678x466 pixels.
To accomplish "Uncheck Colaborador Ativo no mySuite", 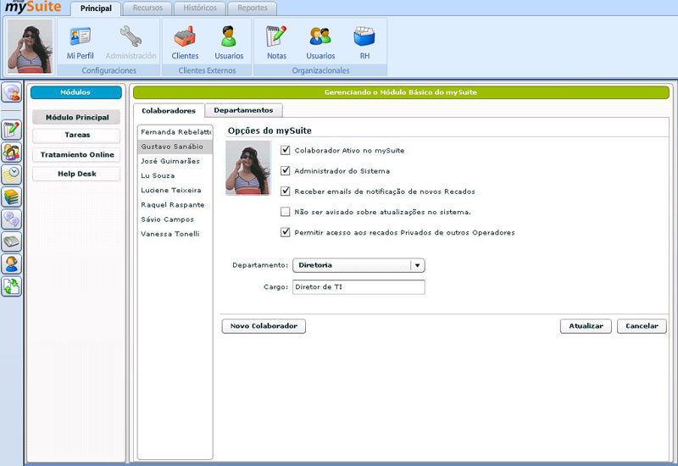I will click(286, 151).
